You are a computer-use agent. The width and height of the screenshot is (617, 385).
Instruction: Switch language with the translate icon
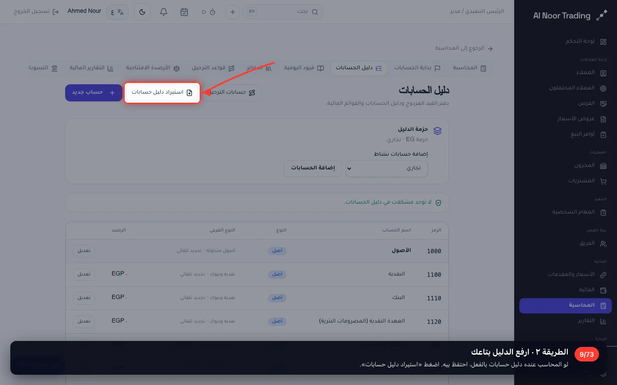(117, 12)
